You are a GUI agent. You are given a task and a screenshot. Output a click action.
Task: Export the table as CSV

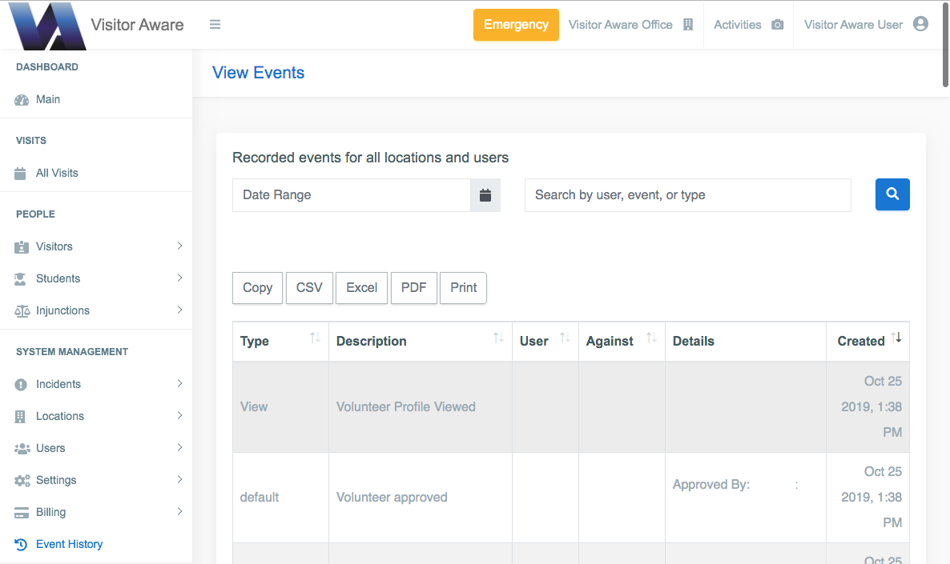(x=309, y=288)
